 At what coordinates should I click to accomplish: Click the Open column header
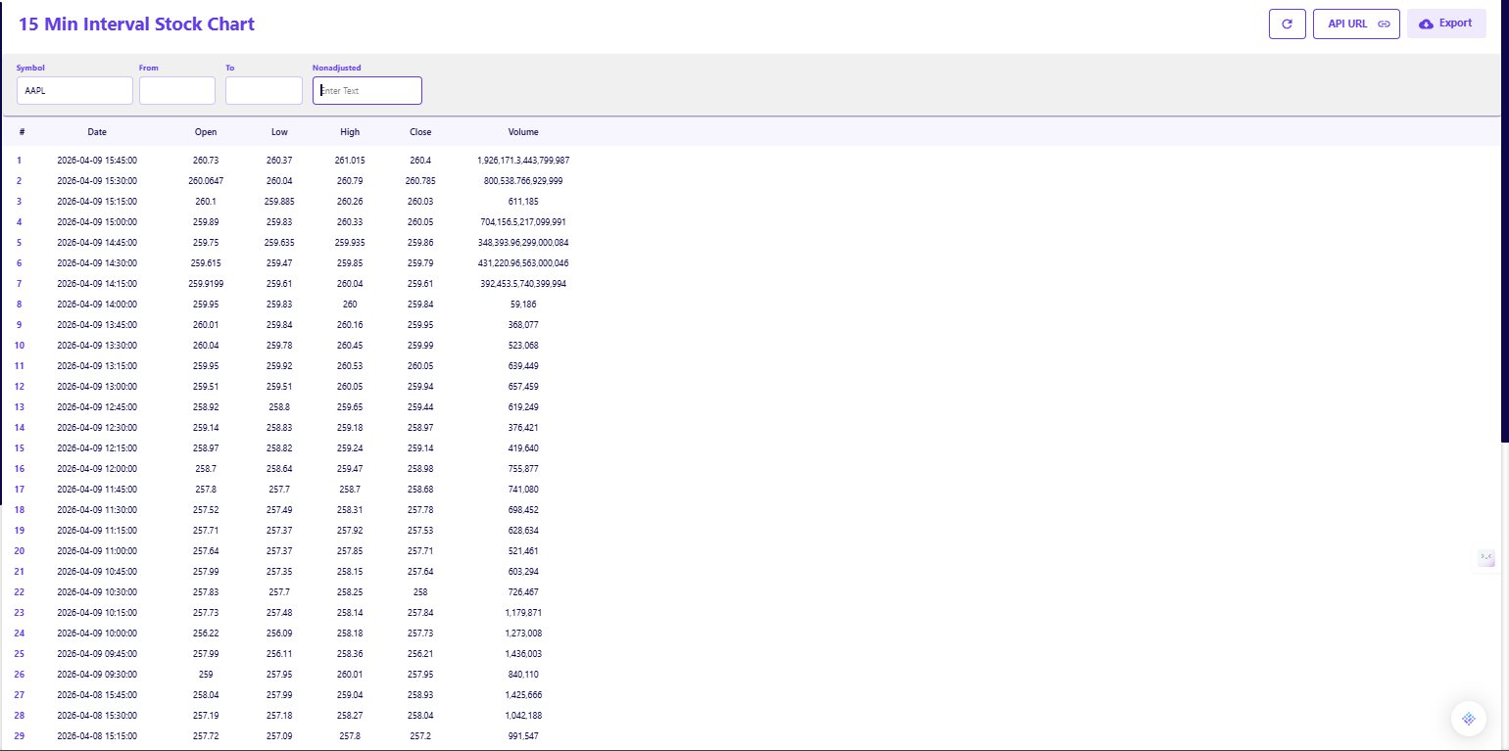(x=206, y=132)
